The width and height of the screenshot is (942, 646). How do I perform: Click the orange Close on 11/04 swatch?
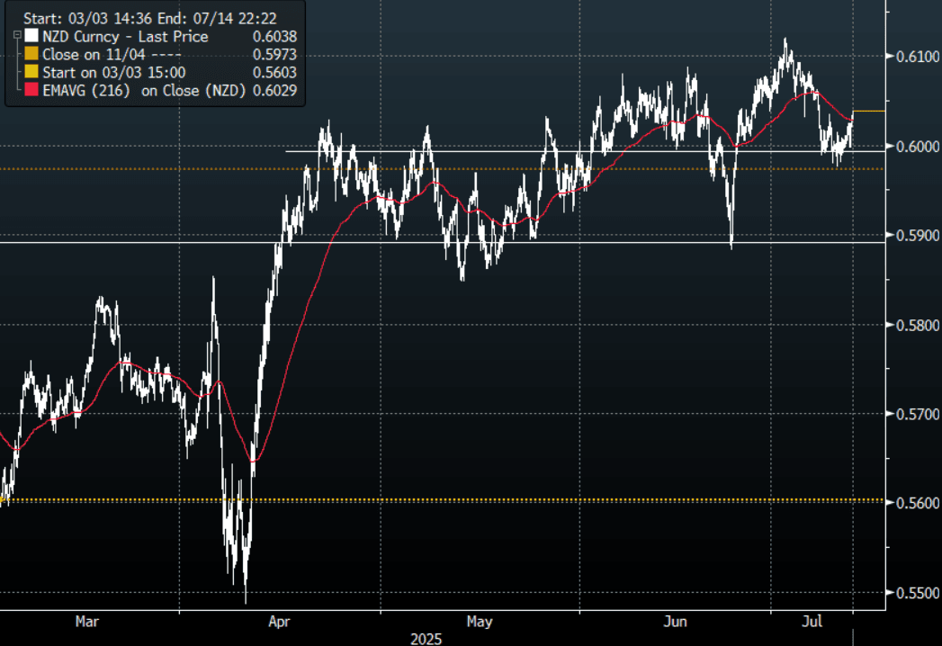pos(31,55)
